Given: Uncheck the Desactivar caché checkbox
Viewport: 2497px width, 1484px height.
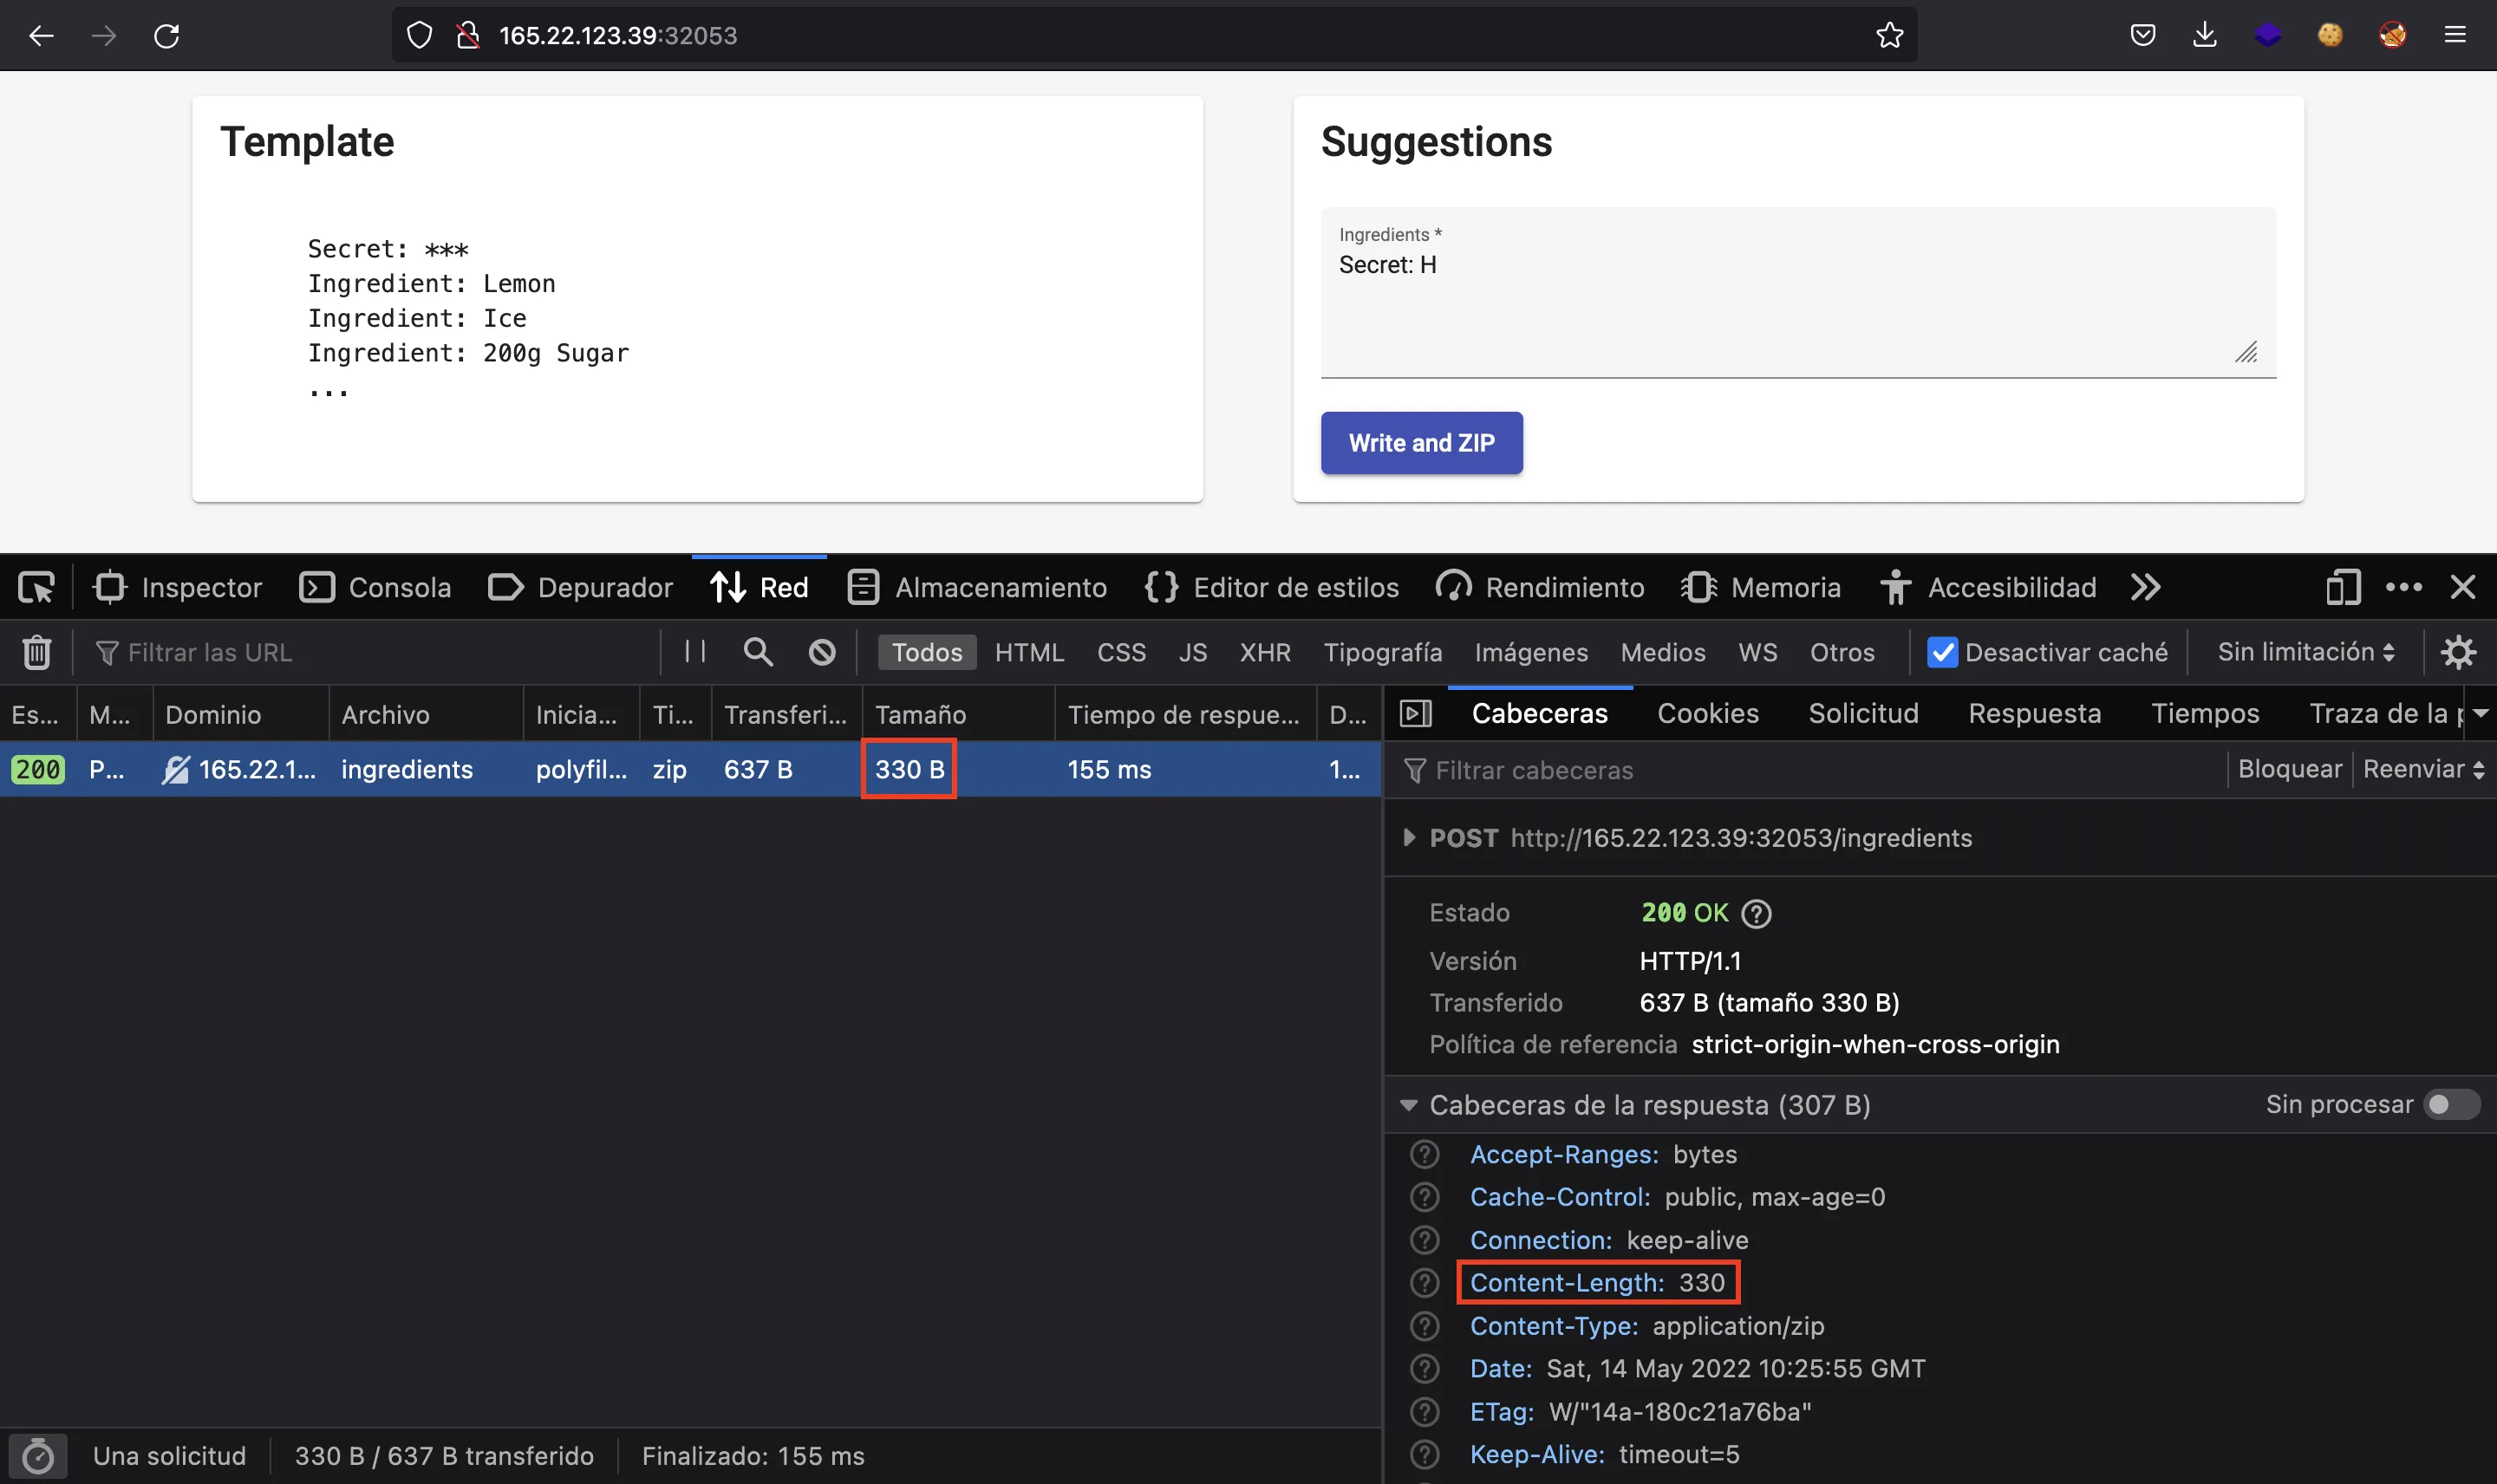Looking at the screenshot, I should pyautogui.click(x=1941, y=652).
